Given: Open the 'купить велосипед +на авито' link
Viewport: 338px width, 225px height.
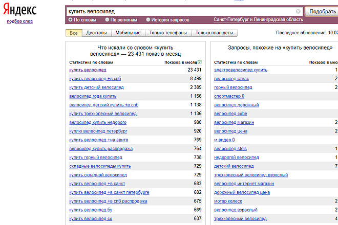Looking at the screenshot, I should point(98,140).
